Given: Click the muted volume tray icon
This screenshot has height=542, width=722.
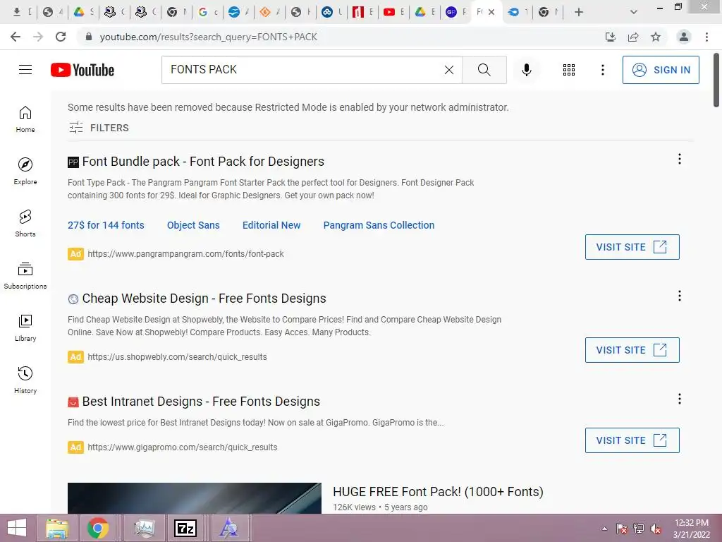Looking at the screenshot, I should 656,529.
